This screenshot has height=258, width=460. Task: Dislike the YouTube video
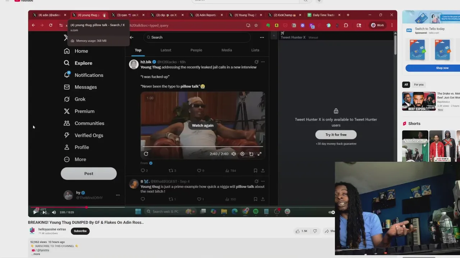(315, 231)
